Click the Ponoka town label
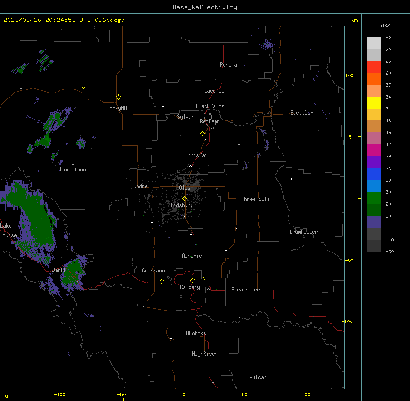 coord(228,65)
